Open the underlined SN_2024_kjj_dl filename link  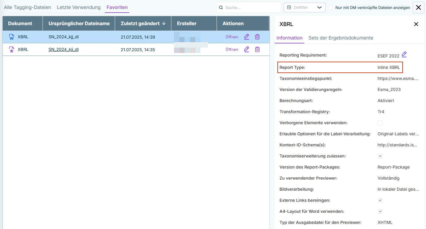point(64,50)
